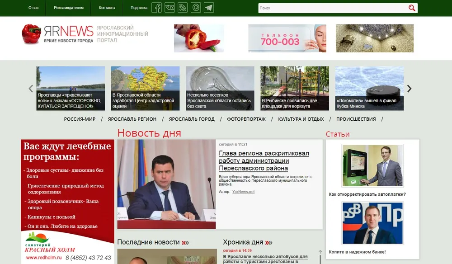This screenshot has width=452, height=264.
Task: Open the Telegram channel icon
Action: (x=209, y=8)
